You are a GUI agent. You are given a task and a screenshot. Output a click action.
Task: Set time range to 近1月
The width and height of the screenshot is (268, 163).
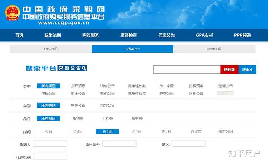[137, 131]
